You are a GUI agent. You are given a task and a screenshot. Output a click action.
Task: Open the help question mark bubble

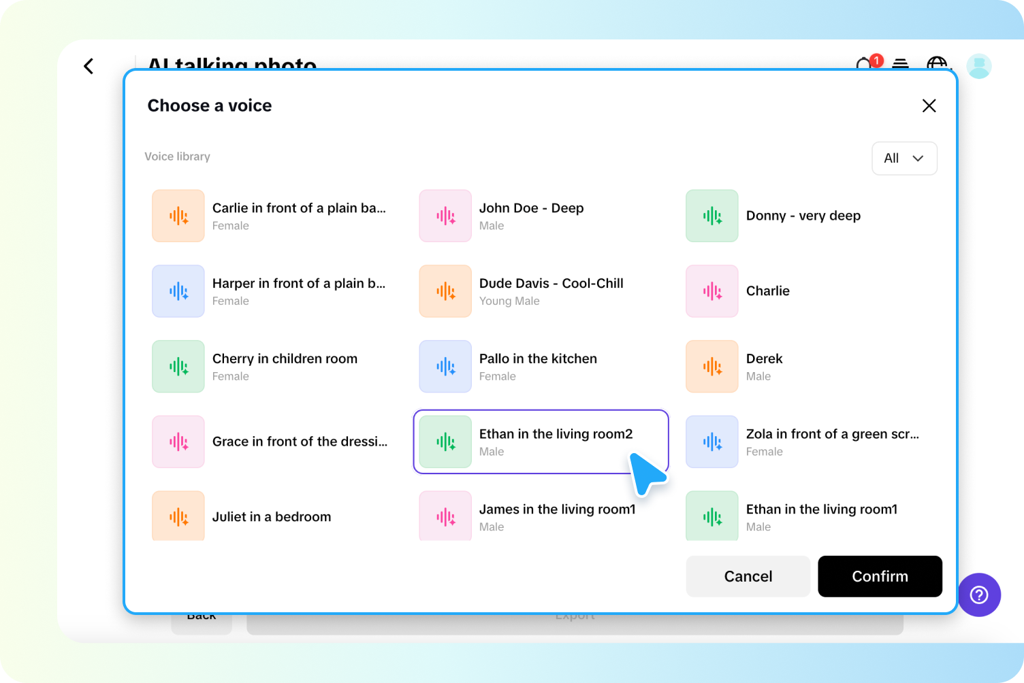(x=979, y=595)
